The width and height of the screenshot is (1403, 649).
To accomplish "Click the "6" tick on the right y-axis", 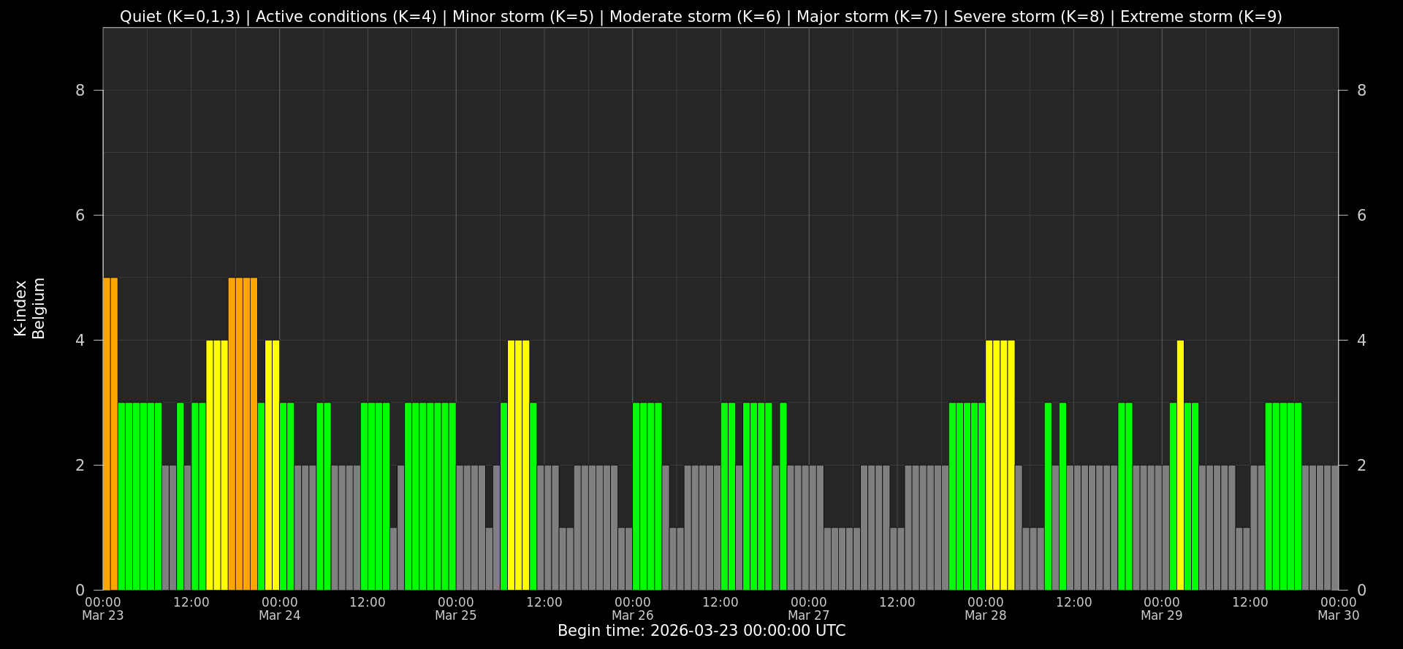I will (x=1361, y=216).
